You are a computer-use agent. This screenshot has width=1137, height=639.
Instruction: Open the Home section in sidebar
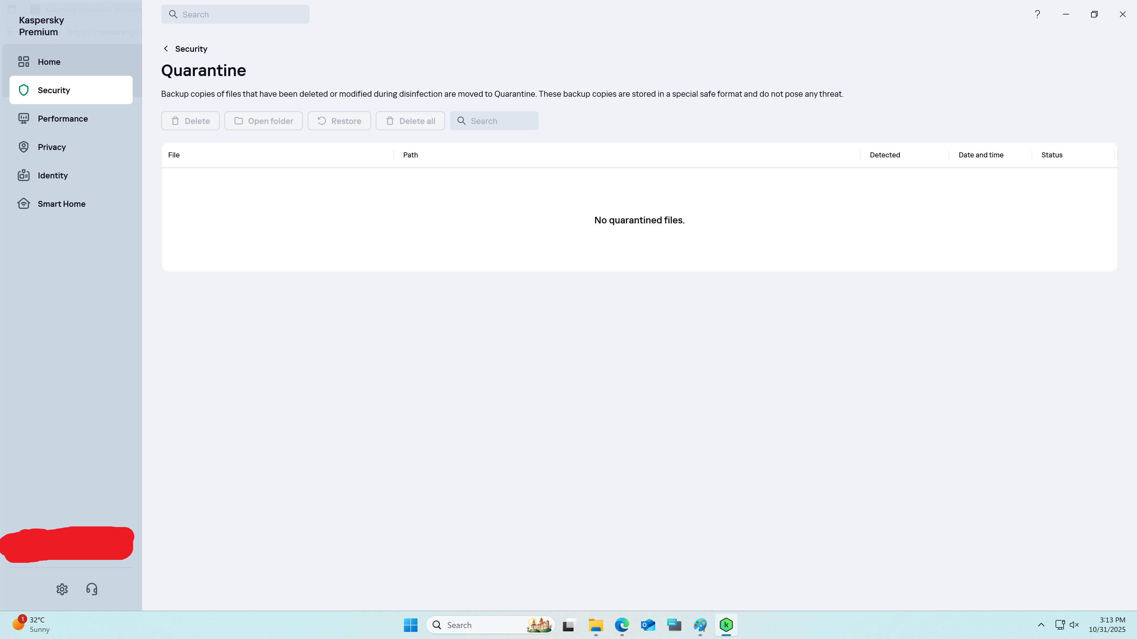click(x=71, y=62)
